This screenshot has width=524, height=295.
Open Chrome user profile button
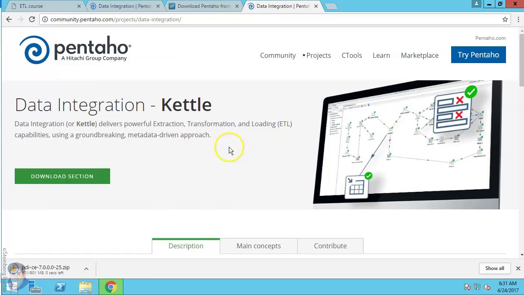[x=476, y=4]
